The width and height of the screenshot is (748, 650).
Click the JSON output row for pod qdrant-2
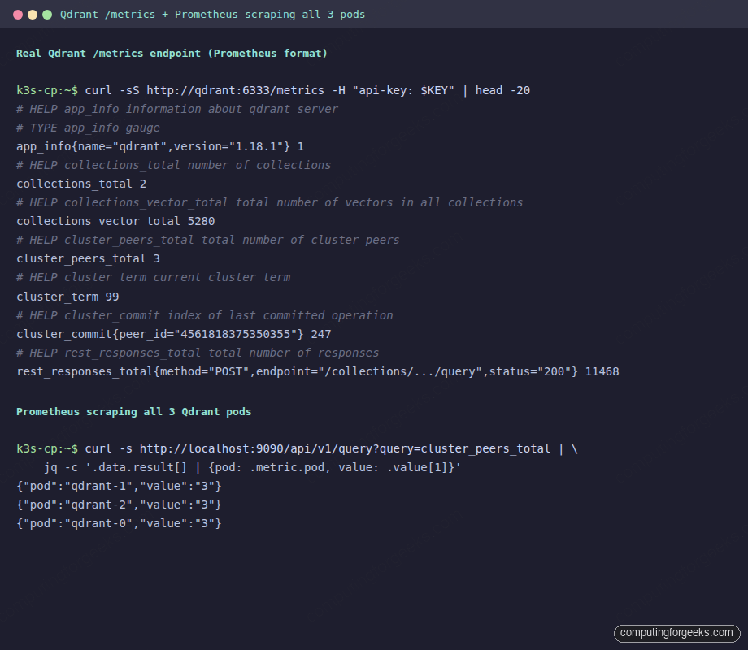point(119,505)
